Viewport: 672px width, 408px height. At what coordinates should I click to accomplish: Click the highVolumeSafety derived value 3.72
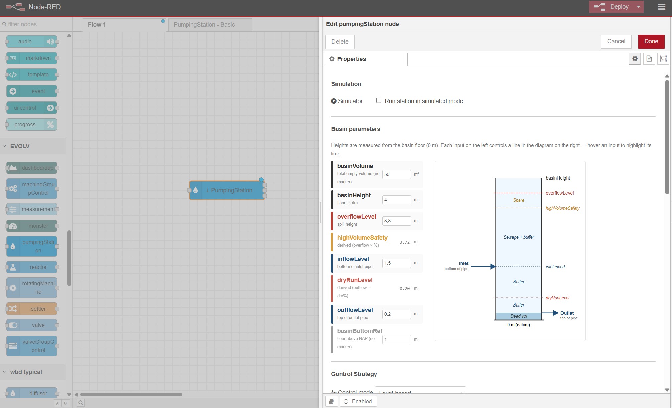click(x=404, y=242)
